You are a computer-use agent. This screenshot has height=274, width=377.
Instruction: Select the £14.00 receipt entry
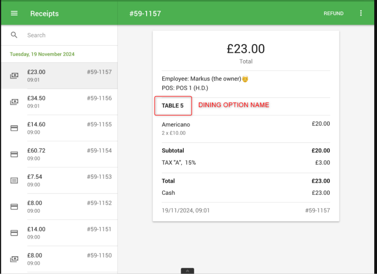pyautogui.click(x=66, y=233)
